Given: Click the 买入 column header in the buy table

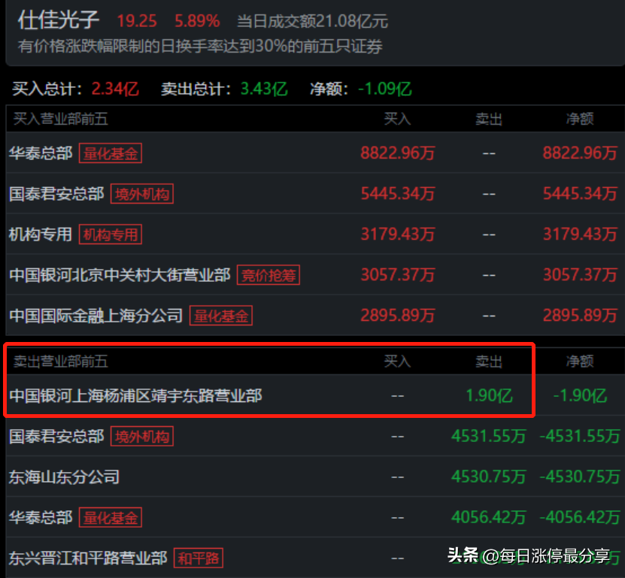Looking at the screenshot, I should (x=397, y=119).
